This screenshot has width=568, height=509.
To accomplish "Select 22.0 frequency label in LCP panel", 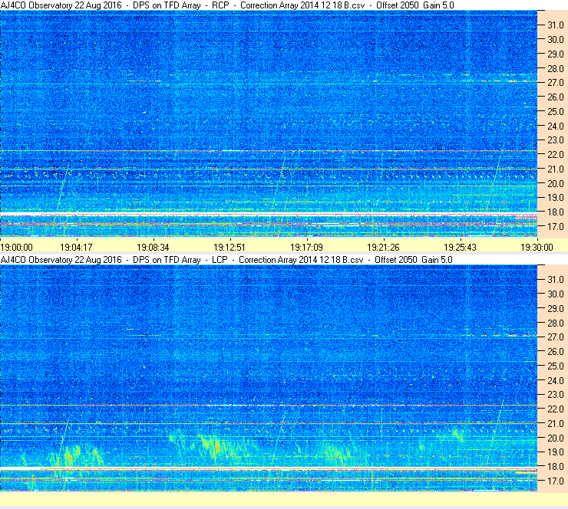I will 555,409.
